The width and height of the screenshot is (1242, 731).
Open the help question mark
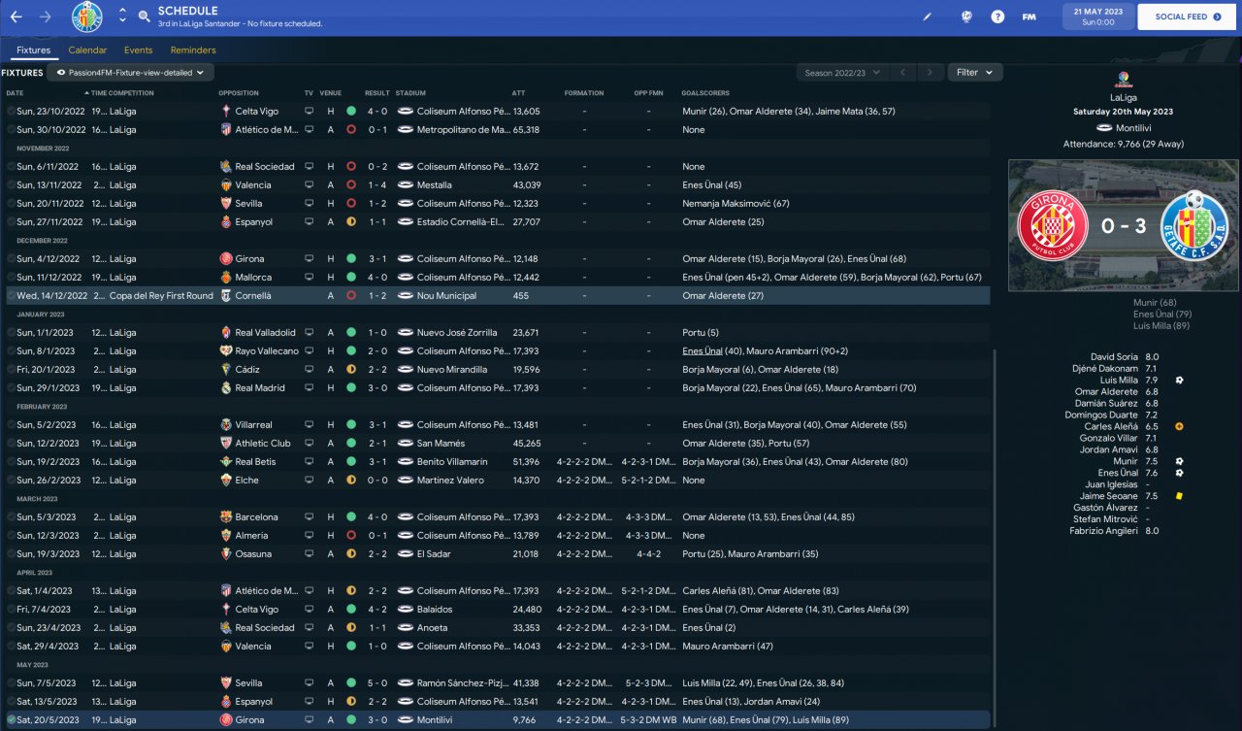[x=997, y=17]
